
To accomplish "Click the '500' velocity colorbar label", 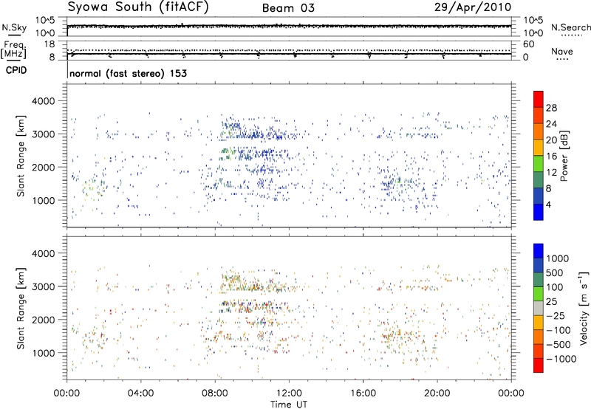I will pyautogui.click(x=555, y=272).
